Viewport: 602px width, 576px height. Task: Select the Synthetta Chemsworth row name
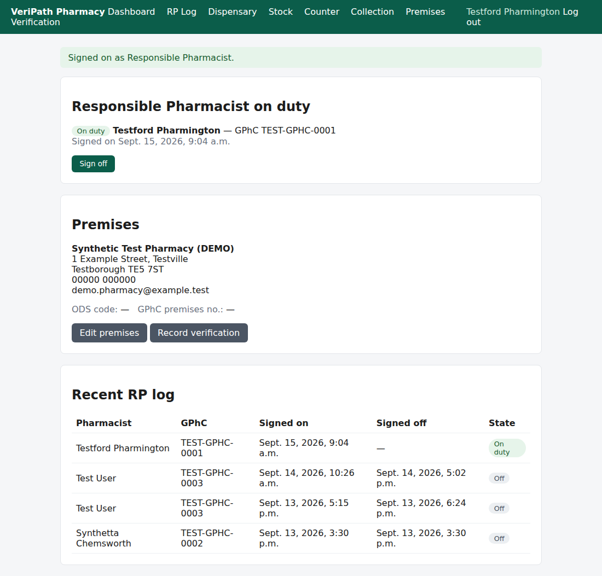(103, 538)
